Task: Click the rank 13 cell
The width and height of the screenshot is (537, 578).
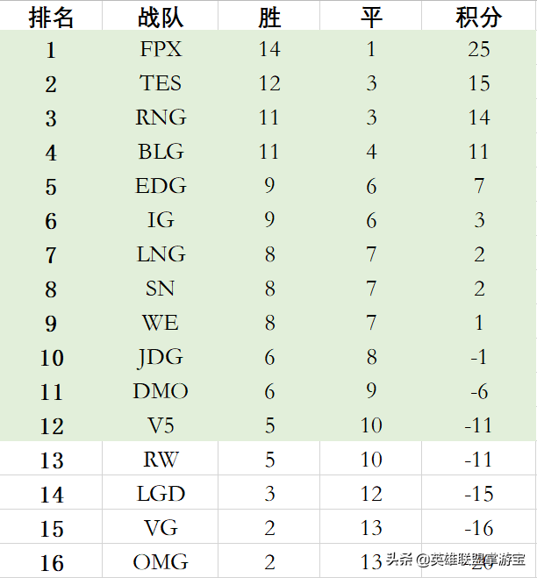Action: [51, 460]
